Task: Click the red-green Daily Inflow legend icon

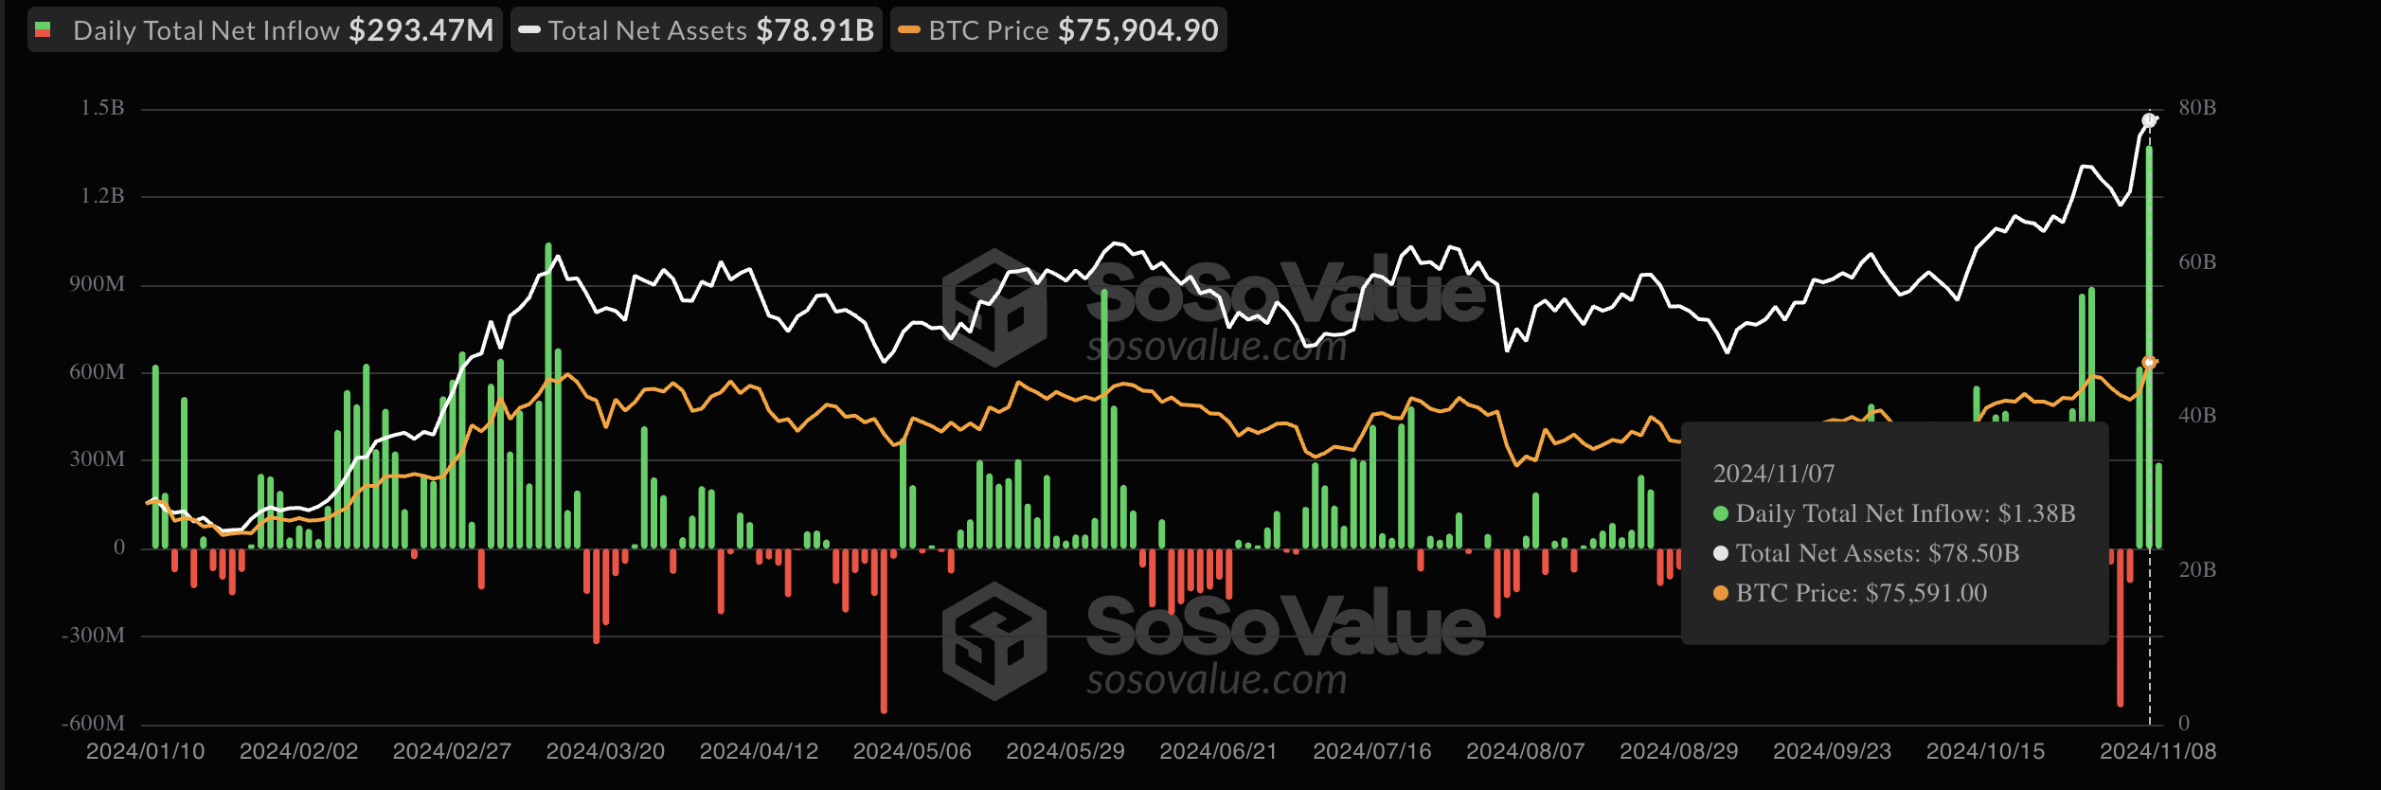Action: click(x=43, y=30)
